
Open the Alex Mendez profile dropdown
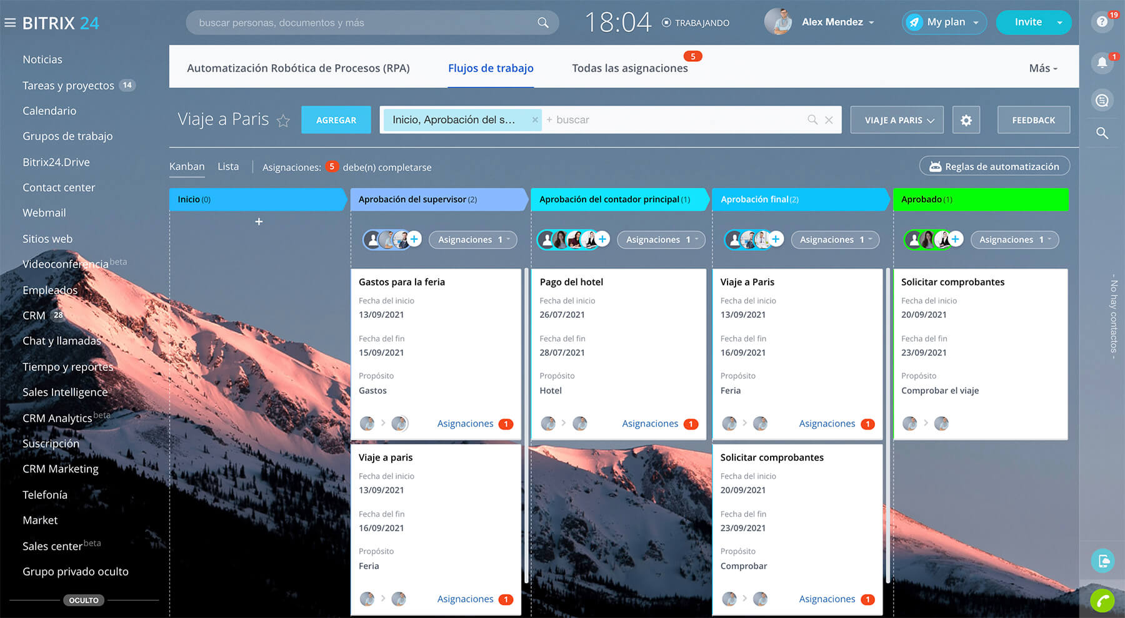point(837,22)
